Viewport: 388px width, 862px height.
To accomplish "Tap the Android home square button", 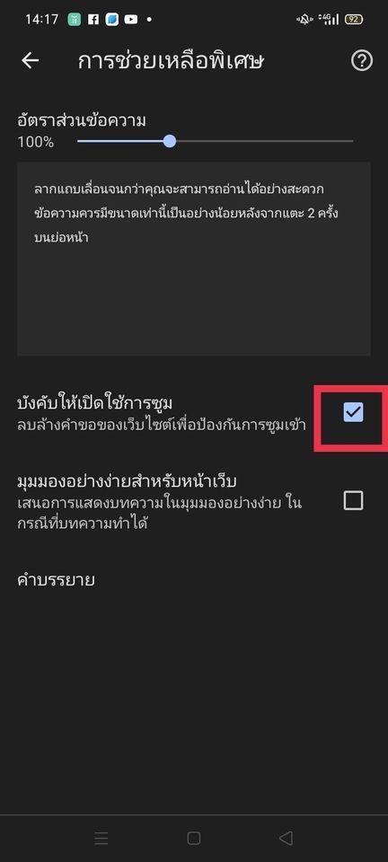I will tap(193, 838).
